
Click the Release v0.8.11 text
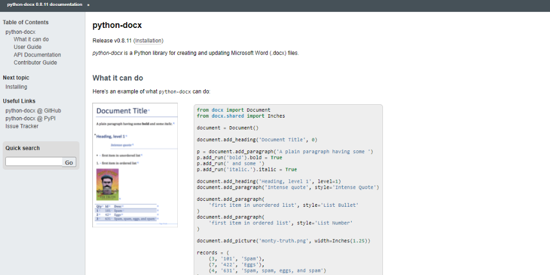click(x=112, y=41)
